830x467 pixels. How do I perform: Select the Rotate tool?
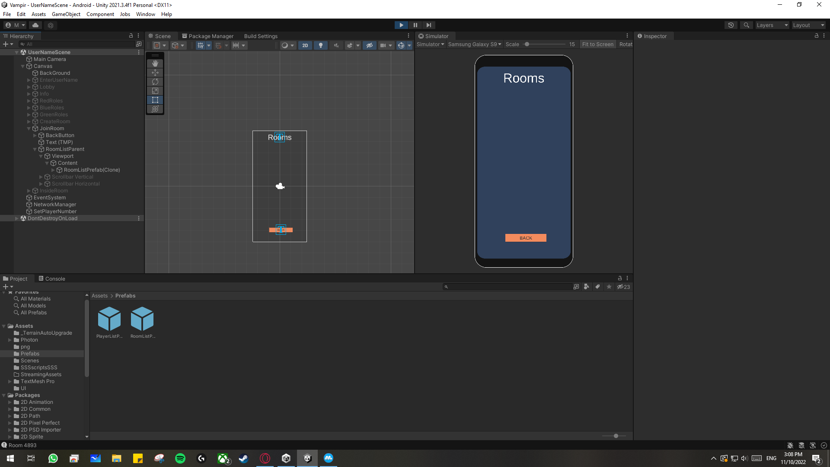click(x=155, y=82)
